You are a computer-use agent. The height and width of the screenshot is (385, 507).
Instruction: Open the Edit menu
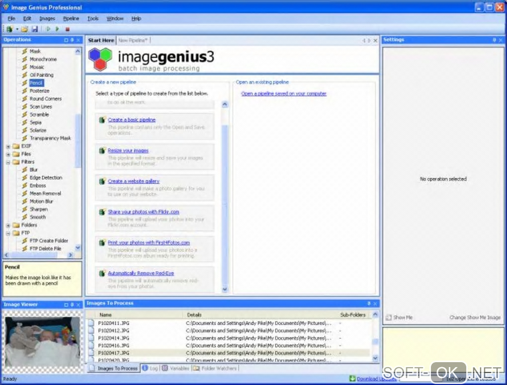[27, 18]
